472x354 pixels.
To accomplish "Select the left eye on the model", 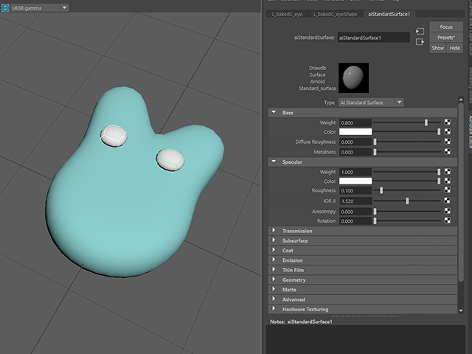I will (x=114, y=136).
